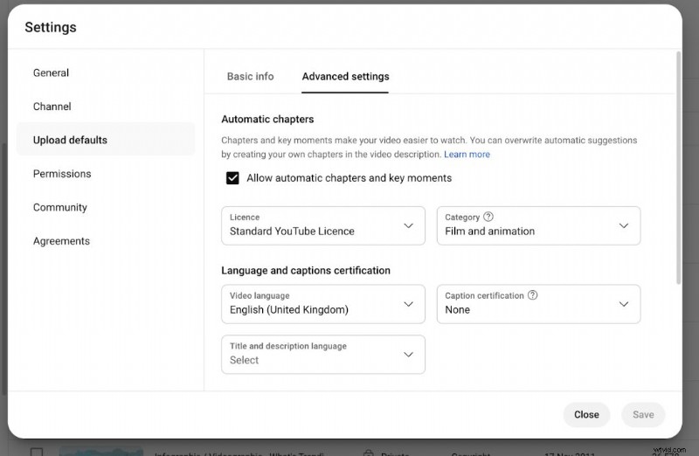Click the Settings dialog title

tap(51, 27)
